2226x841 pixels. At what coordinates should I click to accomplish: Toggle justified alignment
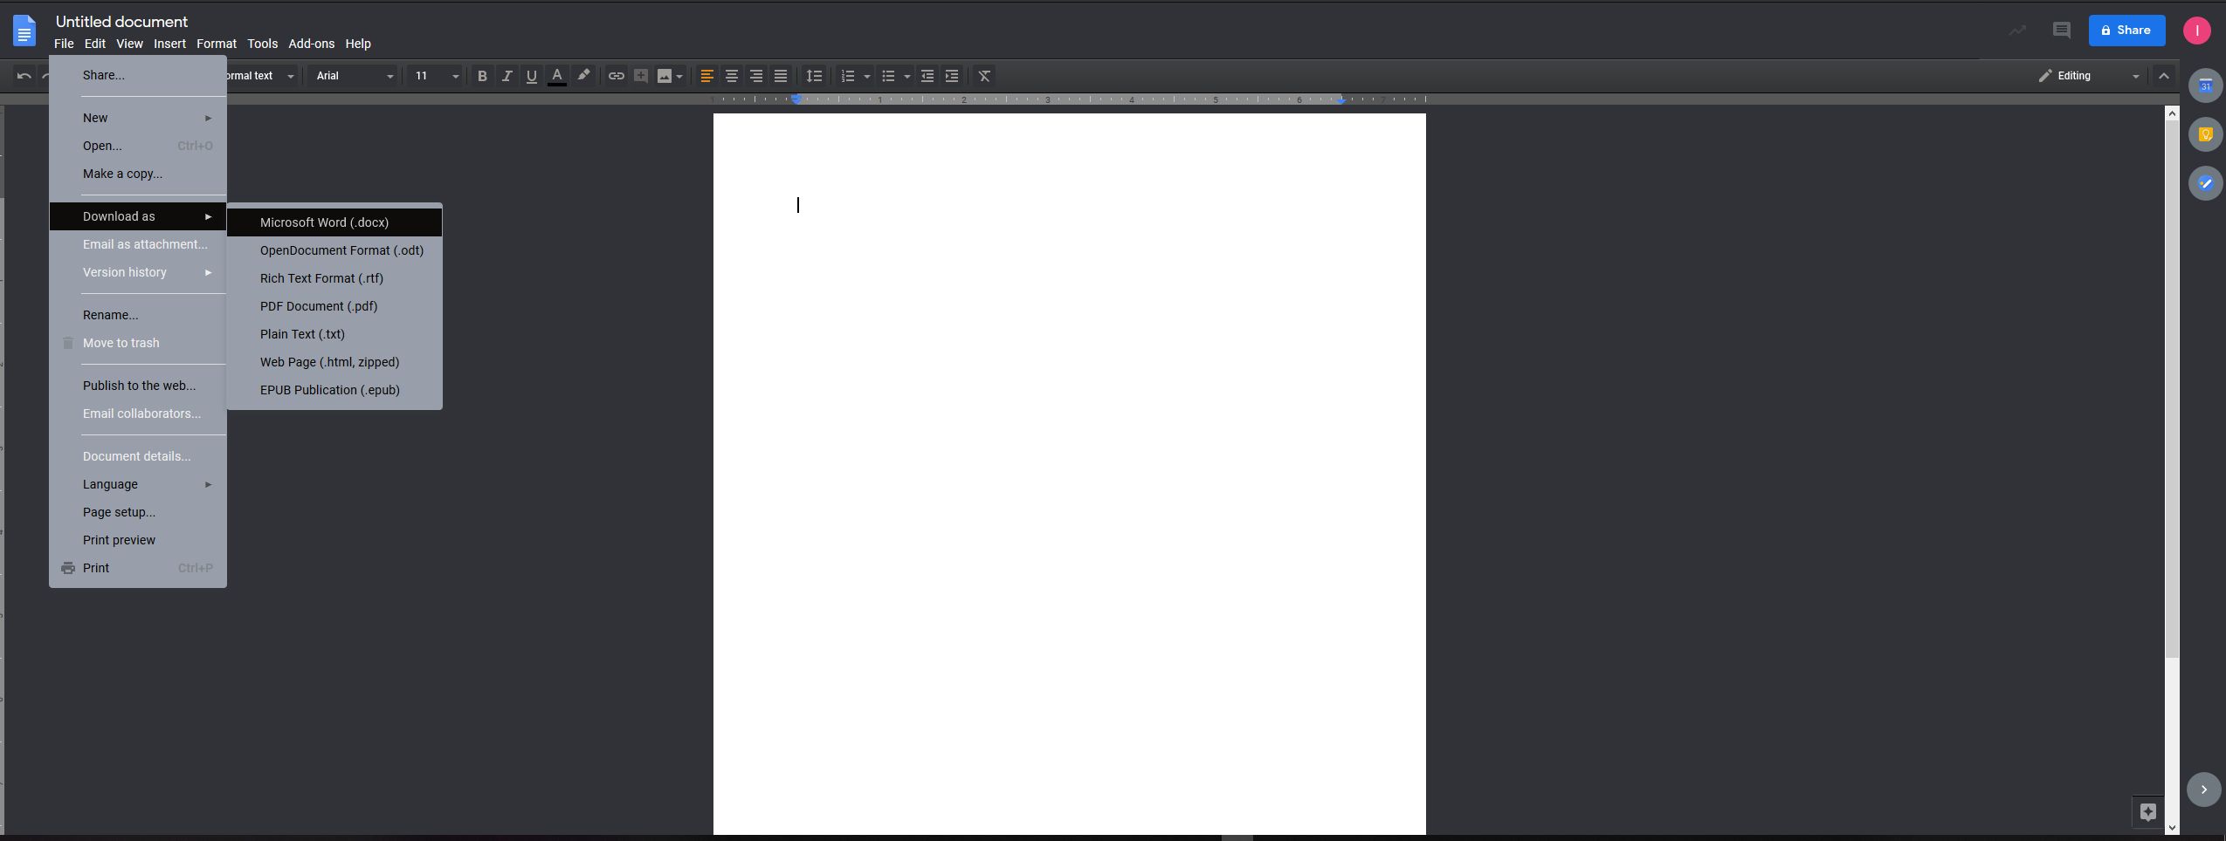[x=781, y=76]
